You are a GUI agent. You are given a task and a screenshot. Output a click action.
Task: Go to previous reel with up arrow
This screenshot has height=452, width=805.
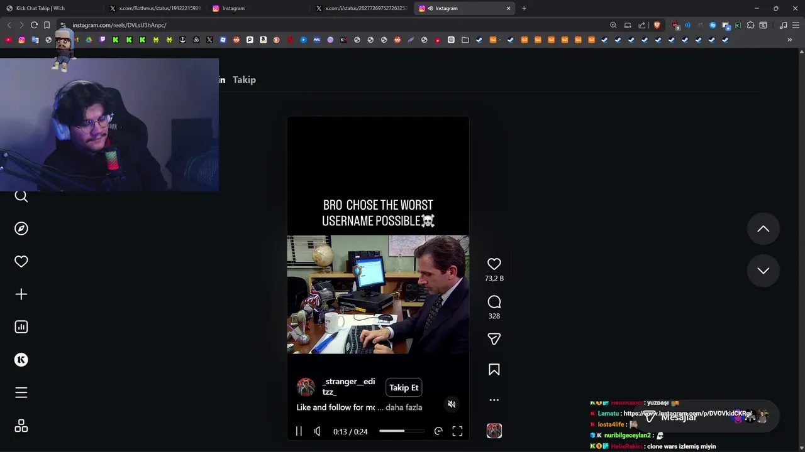point(763,229)
